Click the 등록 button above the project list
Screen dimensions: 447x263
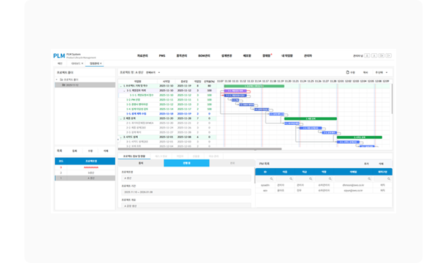coord(75,151)
